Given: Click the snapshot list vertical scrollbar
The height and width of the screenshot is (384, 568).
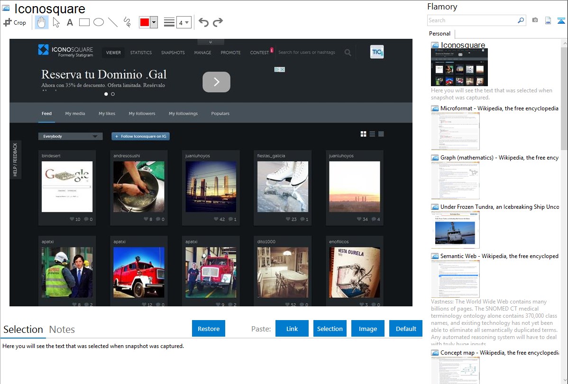Looking at the screenshot, I should [564, 98].
